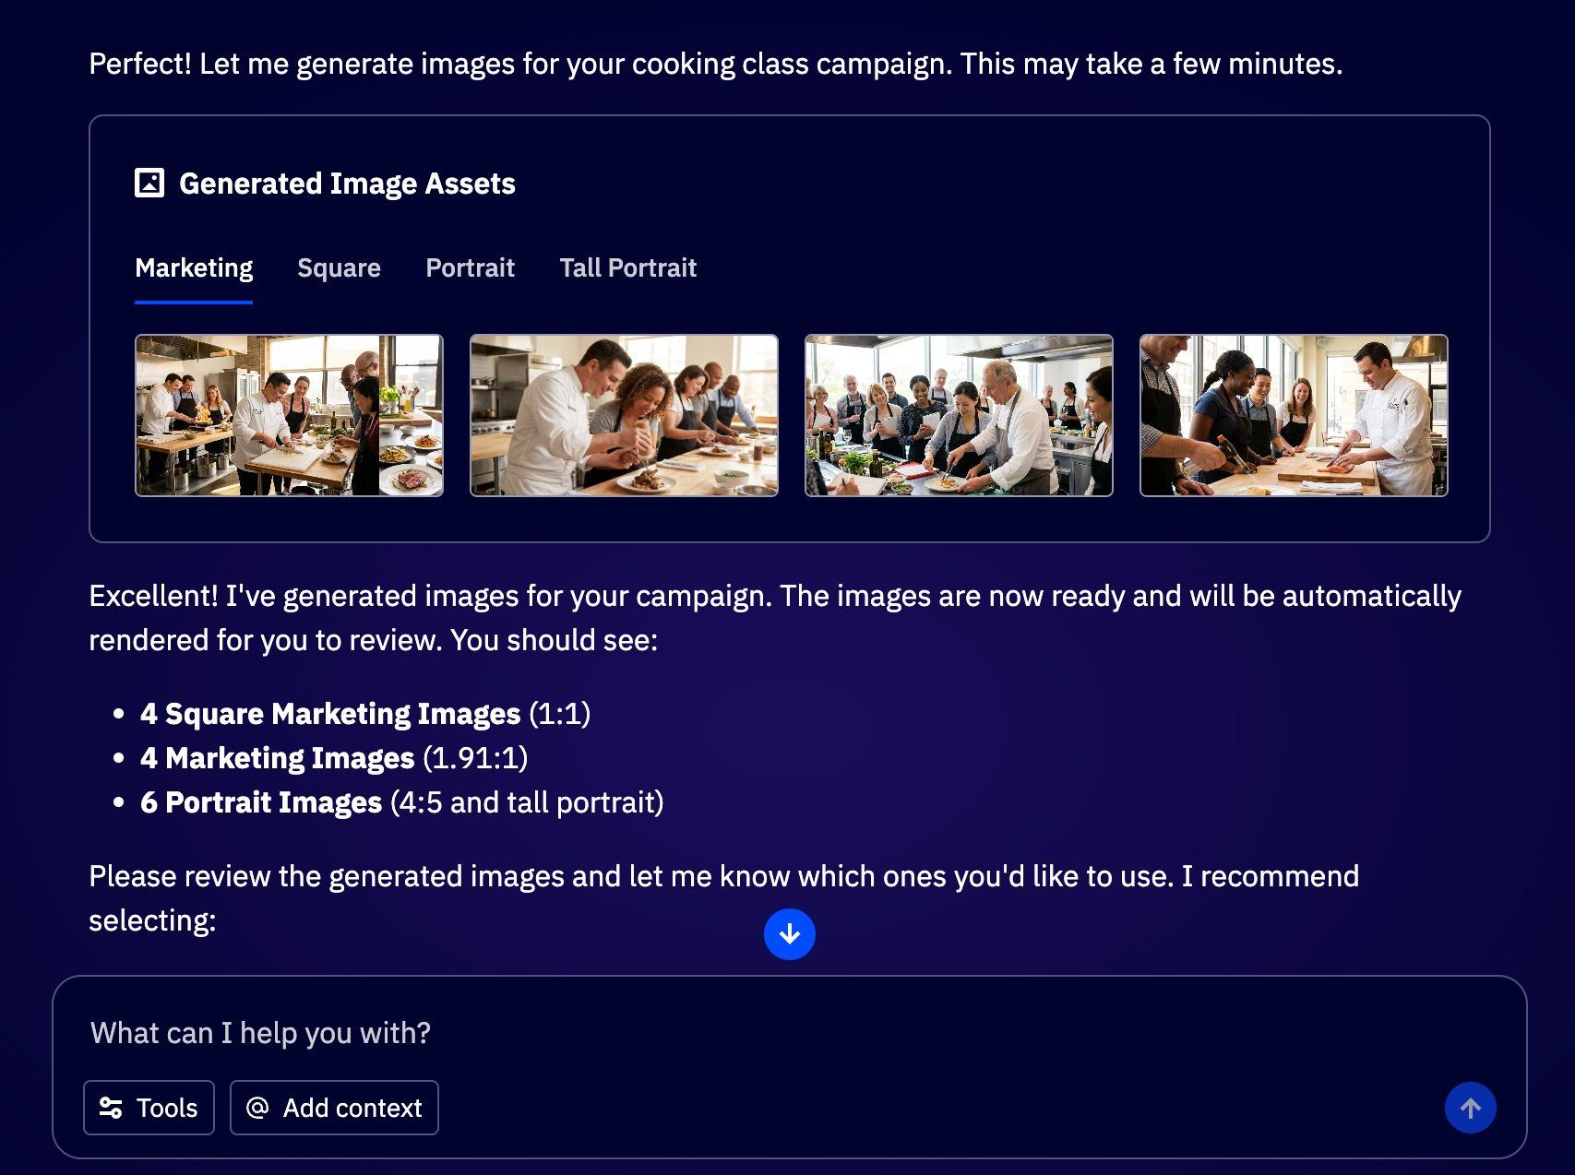Open third thumbnail of large group watching chef

click(959, 415)
